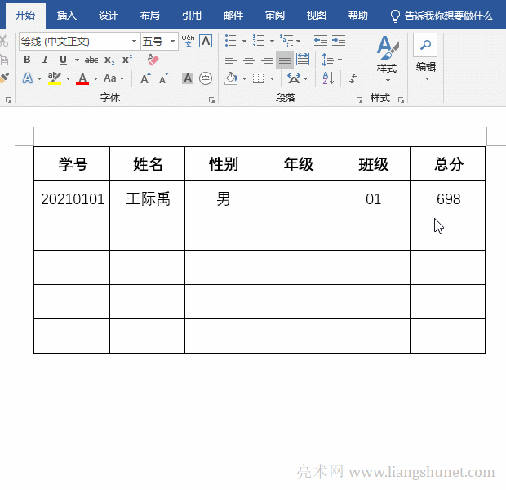Open the underline style dropdown arrow
Viewport: 506px width, 490px height.
click(77, 60)
